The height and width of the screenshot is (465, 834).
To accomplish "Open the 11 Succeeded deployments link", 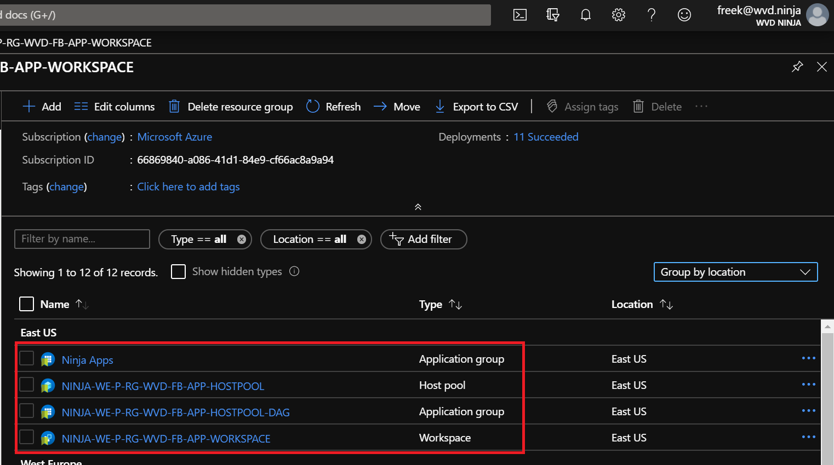I will [x=546, y=137].
